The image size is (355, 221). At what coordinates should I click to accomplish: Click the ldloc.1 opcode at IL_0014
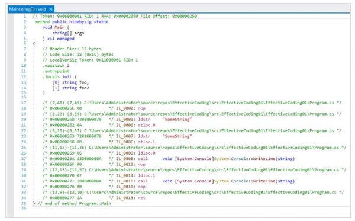pos(147,175)
